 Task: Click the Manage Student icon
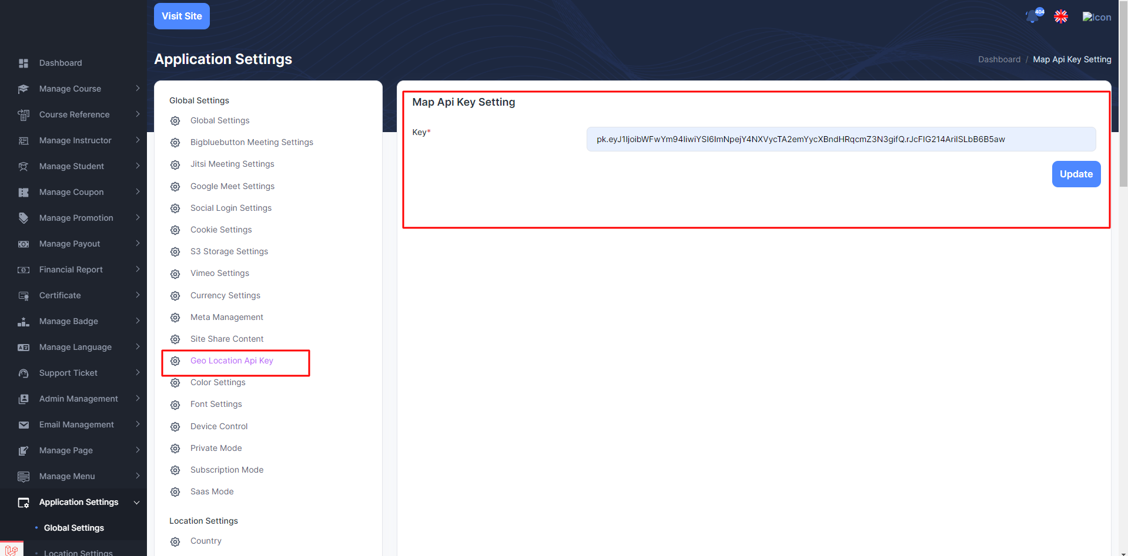click(24, 166)
